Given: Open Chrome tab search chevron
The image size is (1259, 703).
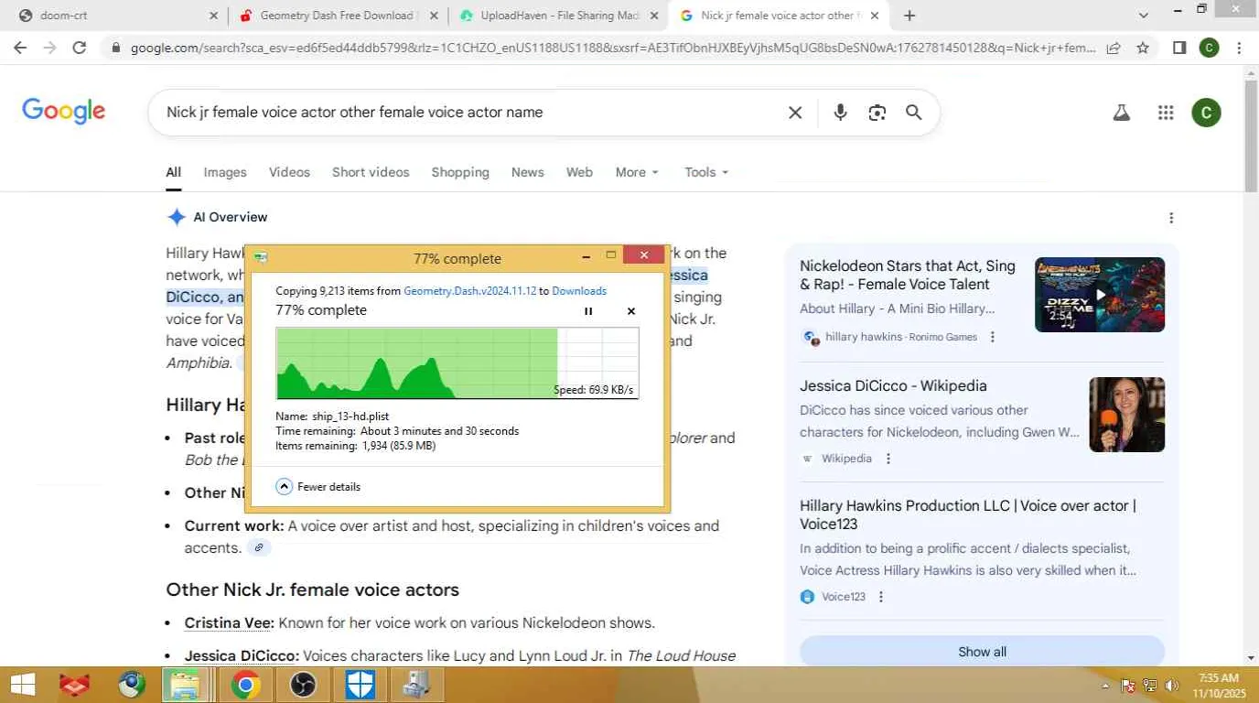Looking at the screenshot, I should pos(1144,16).
